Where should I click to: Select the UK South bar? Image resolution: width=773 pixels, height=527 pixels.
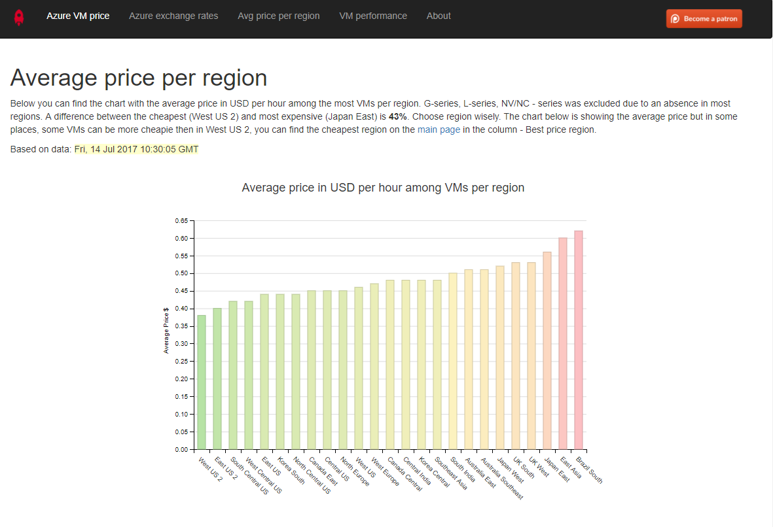coord(516,356)
